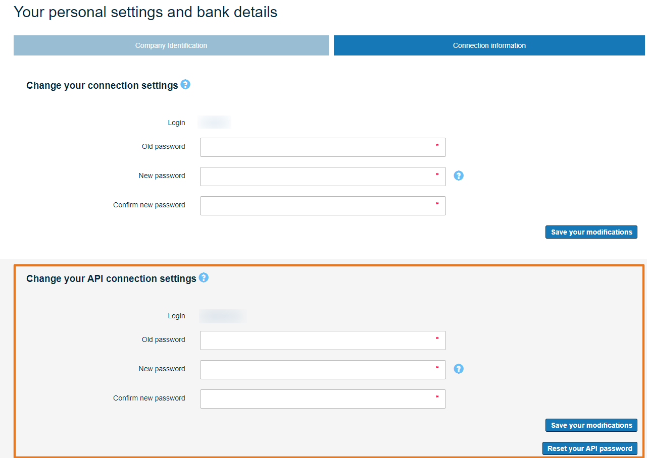Screen dimensions: 647x458
Task: Click the blurred Login value in API settings
Action: point(222,316)
